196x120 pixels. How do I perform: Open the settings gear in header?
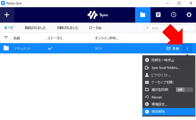pyautogui.click(x=189, y=15)
